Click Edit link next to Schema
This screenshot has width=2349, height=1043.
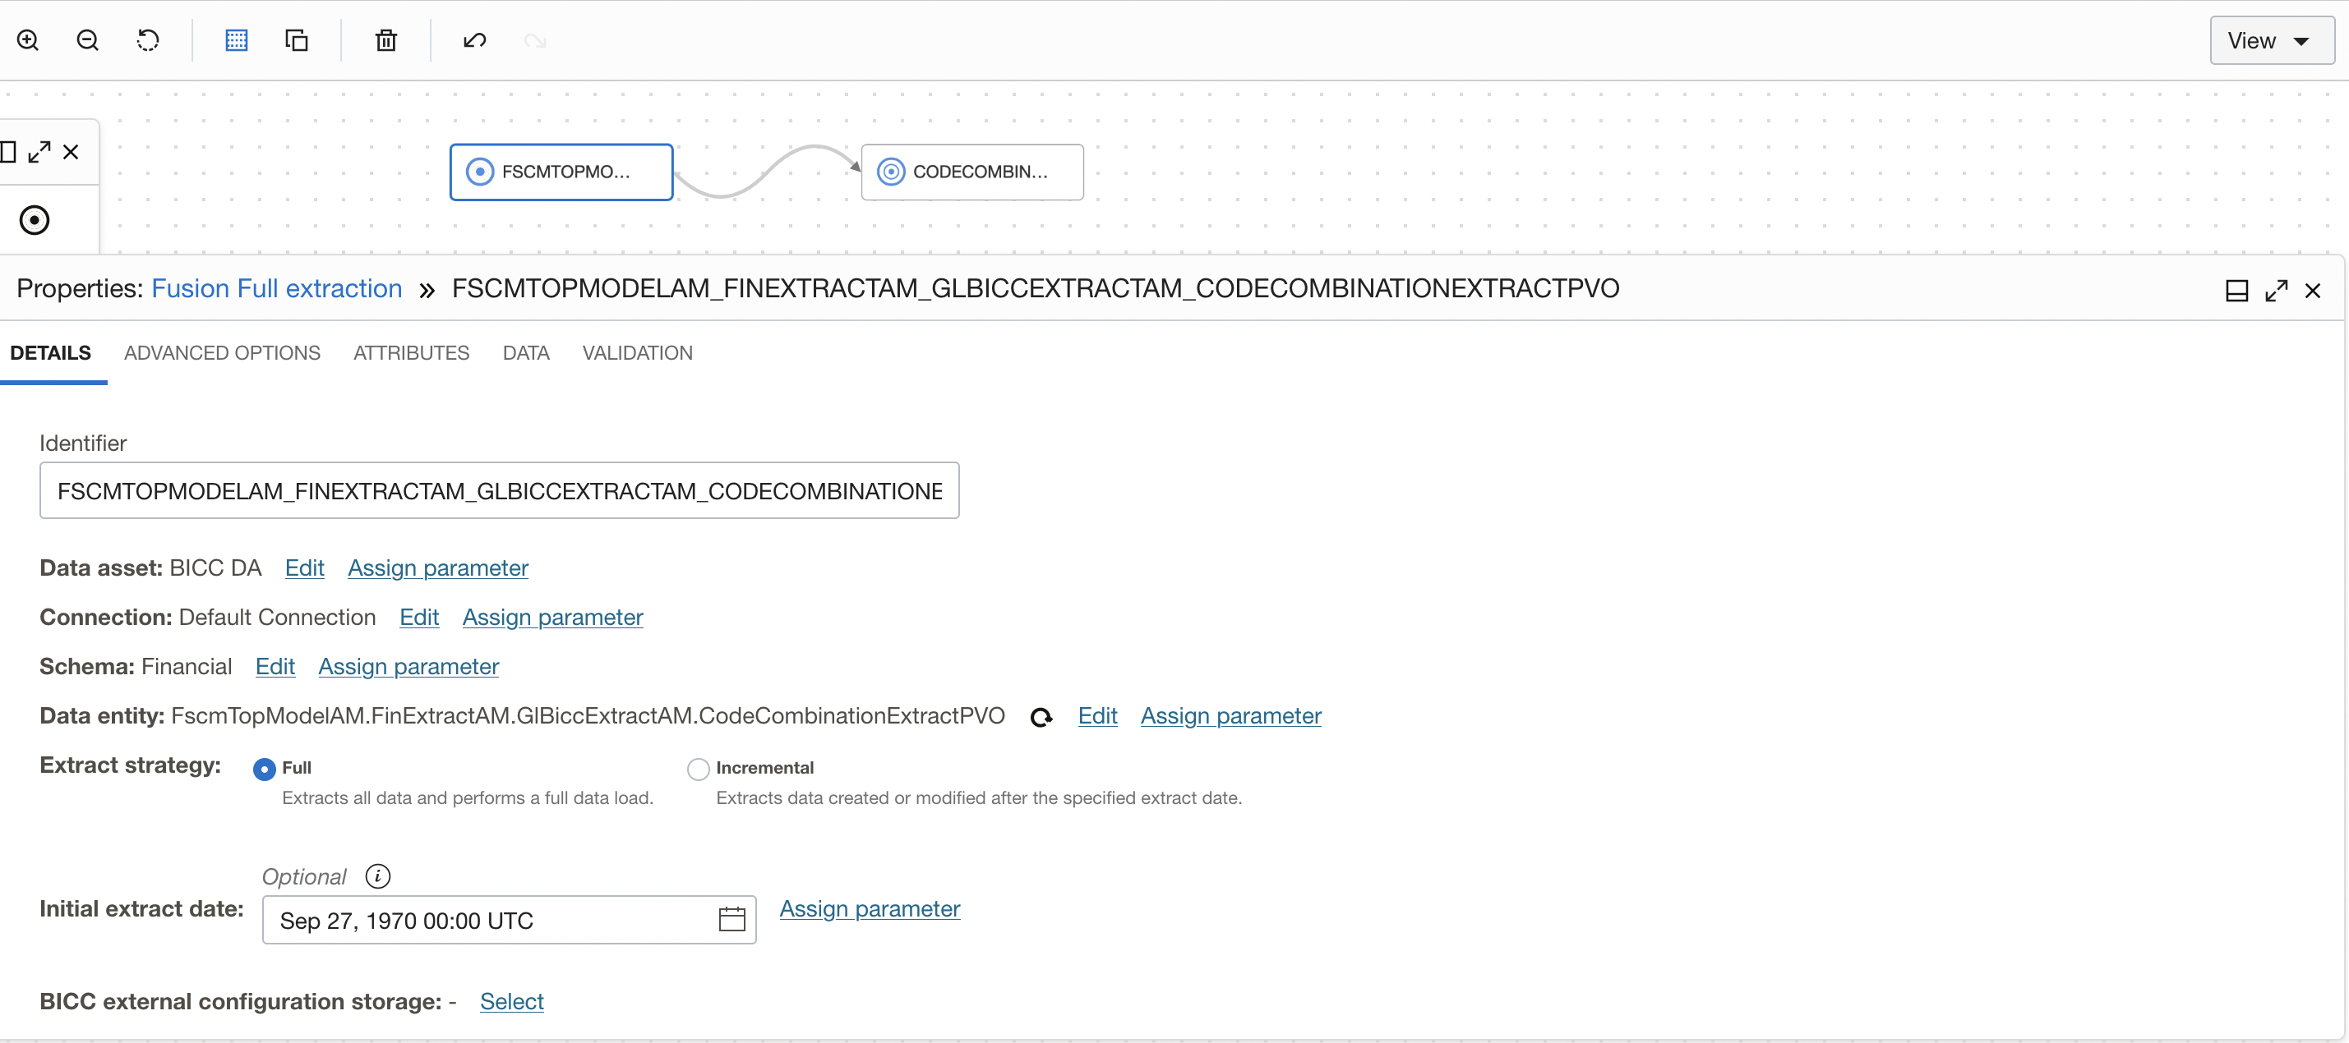(x=275, y=667)
